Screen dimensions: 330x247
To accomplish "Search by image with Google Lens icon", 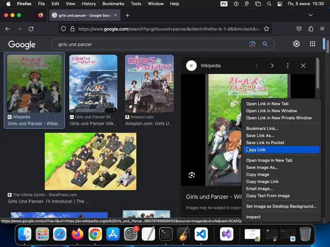I will [x=252, y=44].
